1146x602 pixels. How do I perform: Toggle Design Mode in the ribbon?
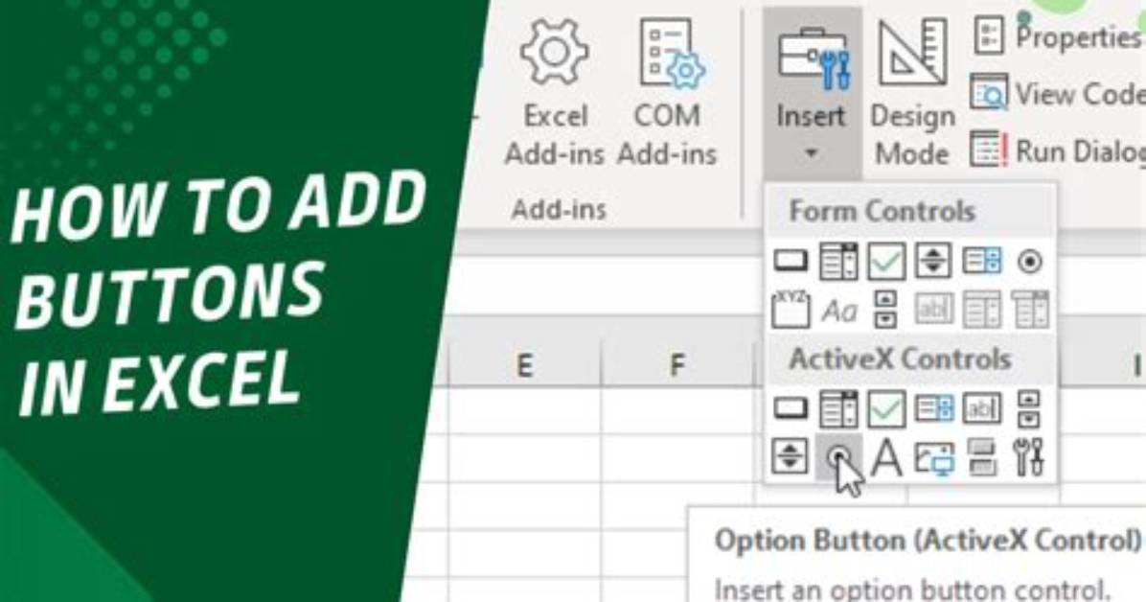[x=912, y=93]
